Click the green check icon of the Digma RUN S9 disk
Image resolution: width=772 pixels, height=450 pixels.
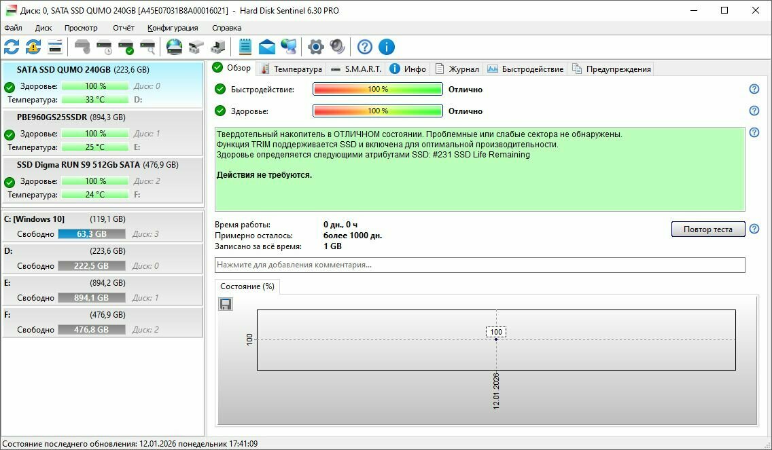pyautogui.click(x=10, y=183)
